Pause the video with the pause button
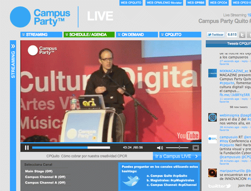251x191 pixels. 27,148
